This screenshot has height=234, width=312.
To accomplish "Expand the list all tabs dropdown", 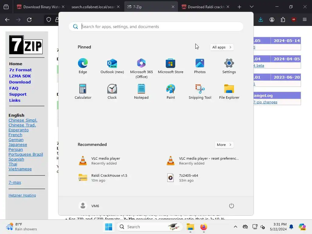I will click(251, 7).
